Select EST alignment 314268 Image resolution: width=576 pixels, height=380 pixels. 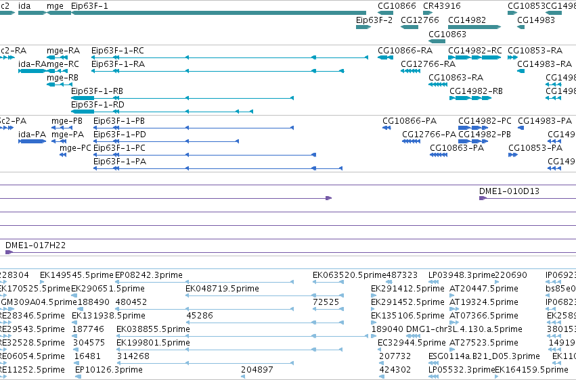(x=204, y=363)
